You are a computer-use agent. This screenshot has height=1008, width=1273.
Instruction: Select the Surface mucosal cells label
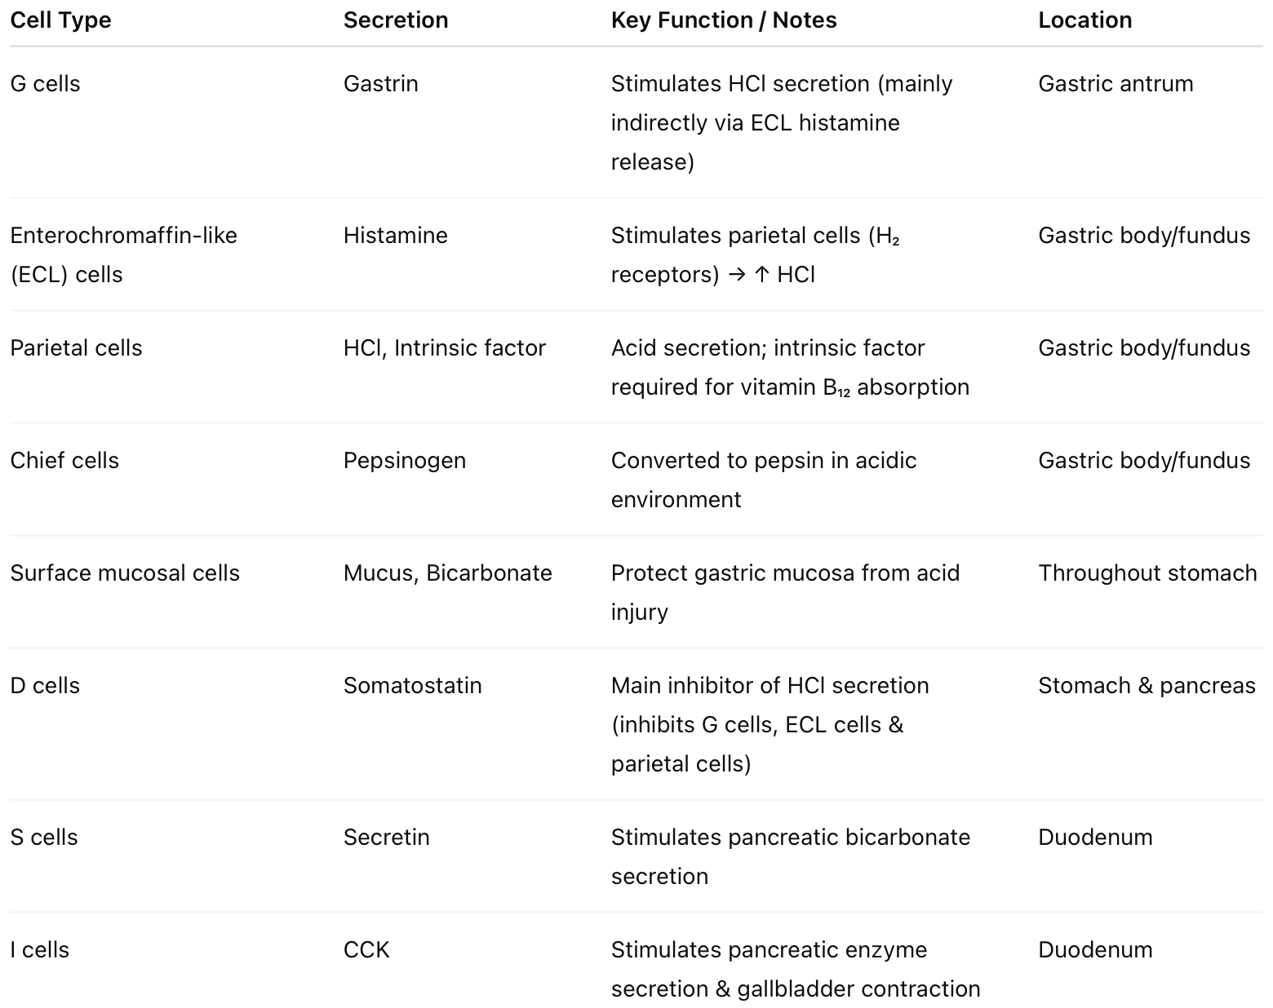click(125, 573)
